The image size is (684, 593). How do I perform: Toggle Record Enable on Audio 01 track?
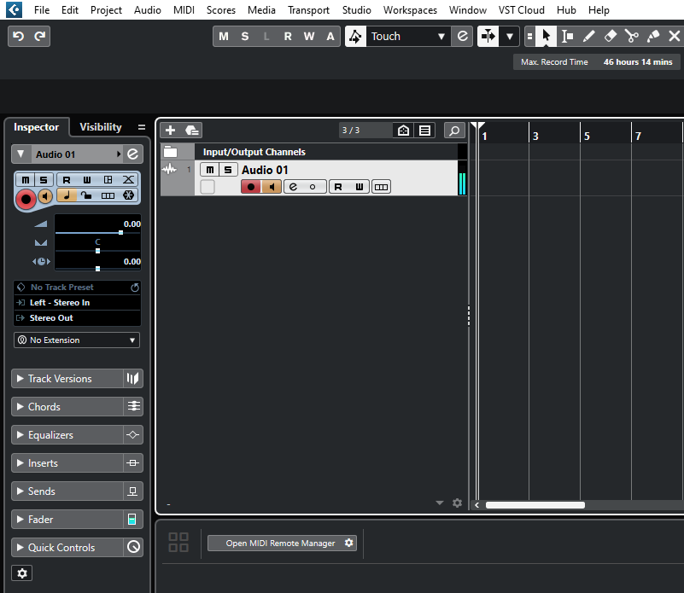[x=251, y=187]
